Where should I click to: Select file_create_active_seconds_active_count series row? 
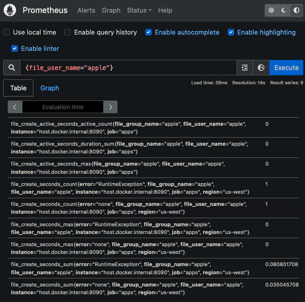153,127
